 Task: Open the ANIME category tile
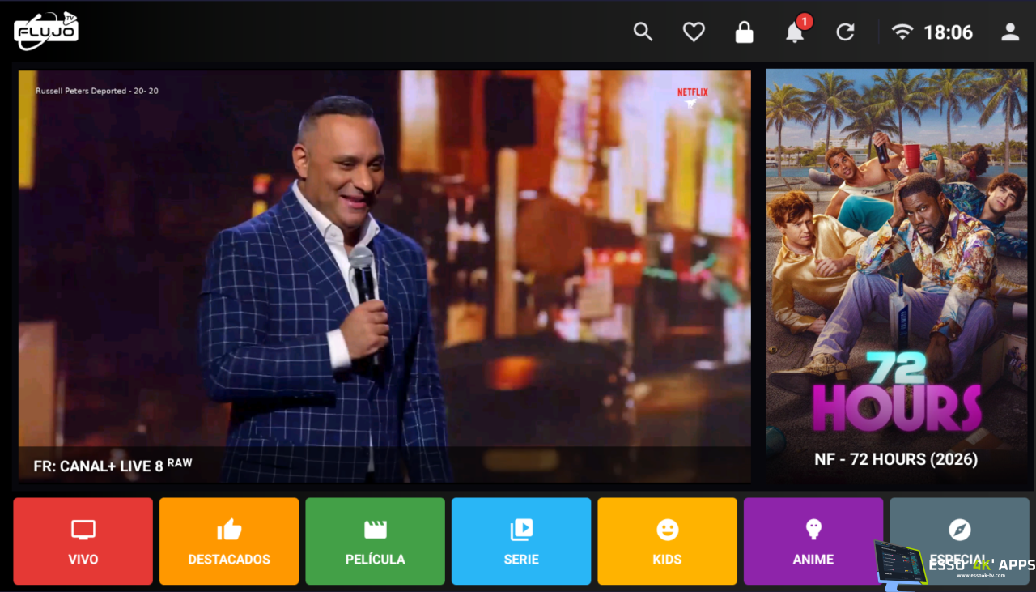click(x=813, y=541)
